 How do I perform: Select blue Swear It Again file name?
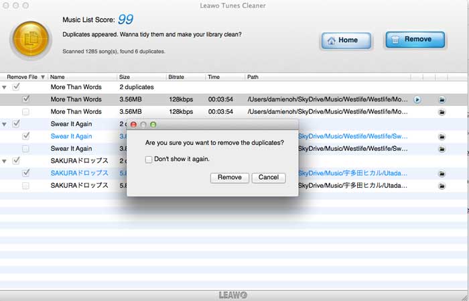point(71,137)
